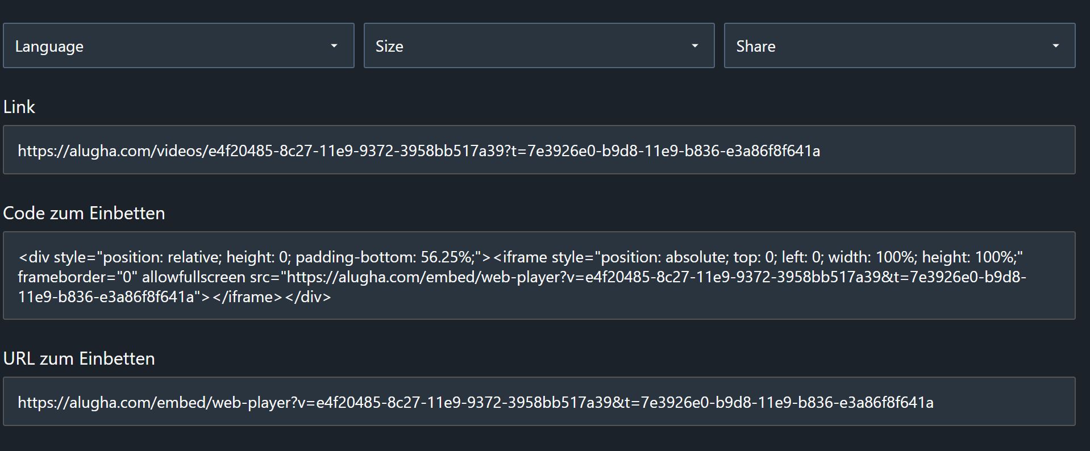
Task: Click the closing </iframe></div> text in embed code
Action: click(271, 297)
